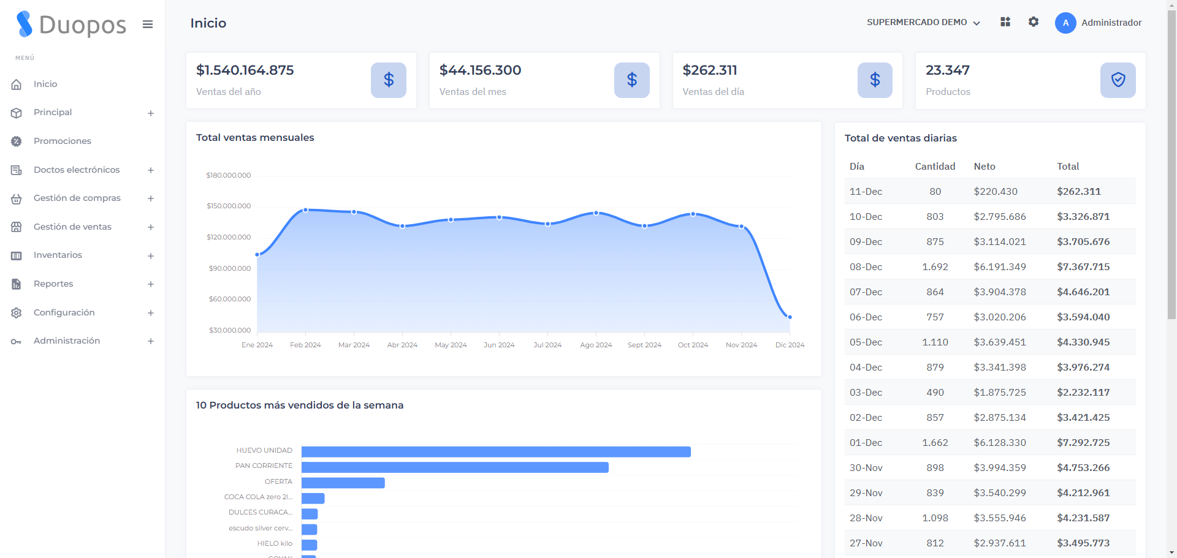Open the SUPERMERCADO DEMO store dropdown
This screenshot has width=1177, height=558.
click(923, 23)
